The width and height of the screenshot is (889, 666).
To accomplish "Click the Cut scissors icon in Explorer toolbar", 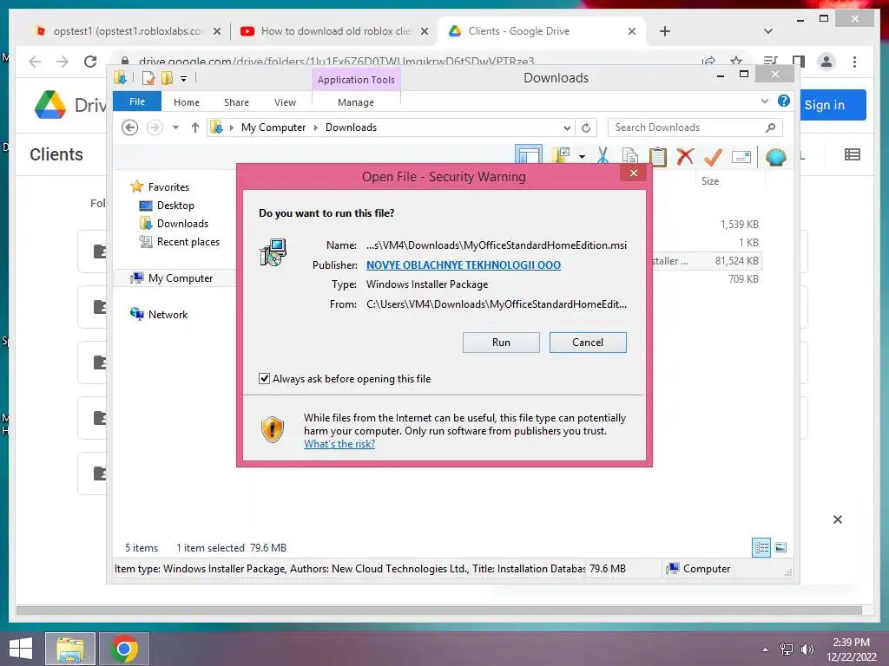I will (x=603, y=156).
